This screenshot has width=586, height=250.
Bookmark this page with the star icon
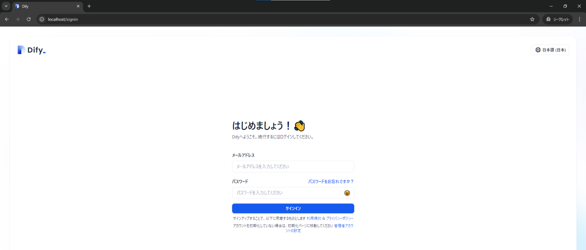[x=532, y=19]
